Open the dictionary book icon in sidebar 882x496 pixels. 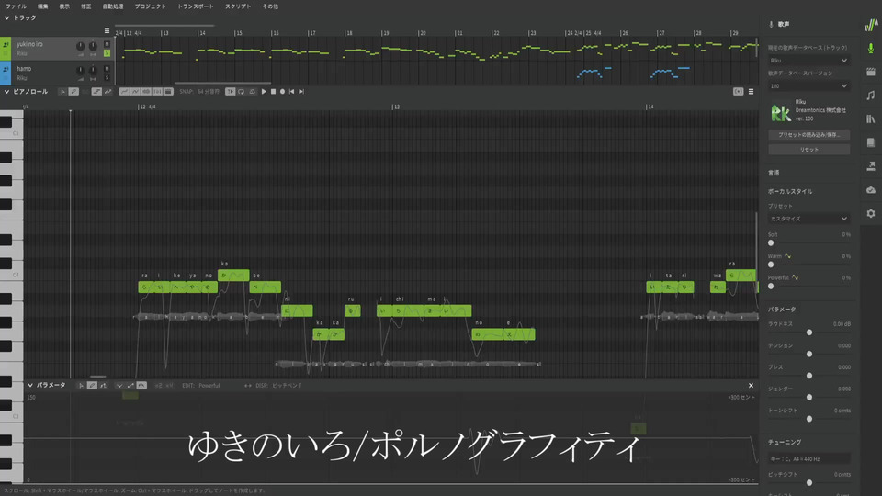[871, 143]
